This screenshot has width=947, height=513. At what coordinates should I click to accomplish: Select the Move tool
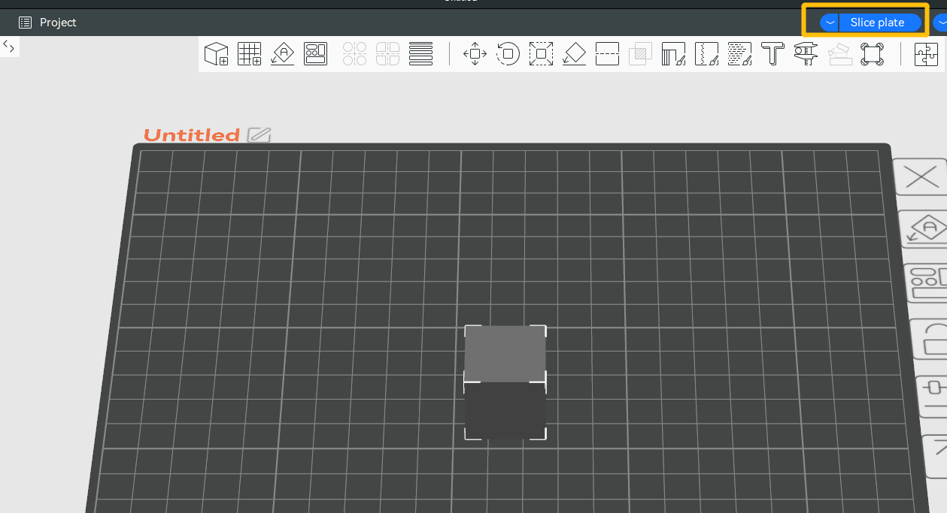pyautogui.click(x=475, y=54)
